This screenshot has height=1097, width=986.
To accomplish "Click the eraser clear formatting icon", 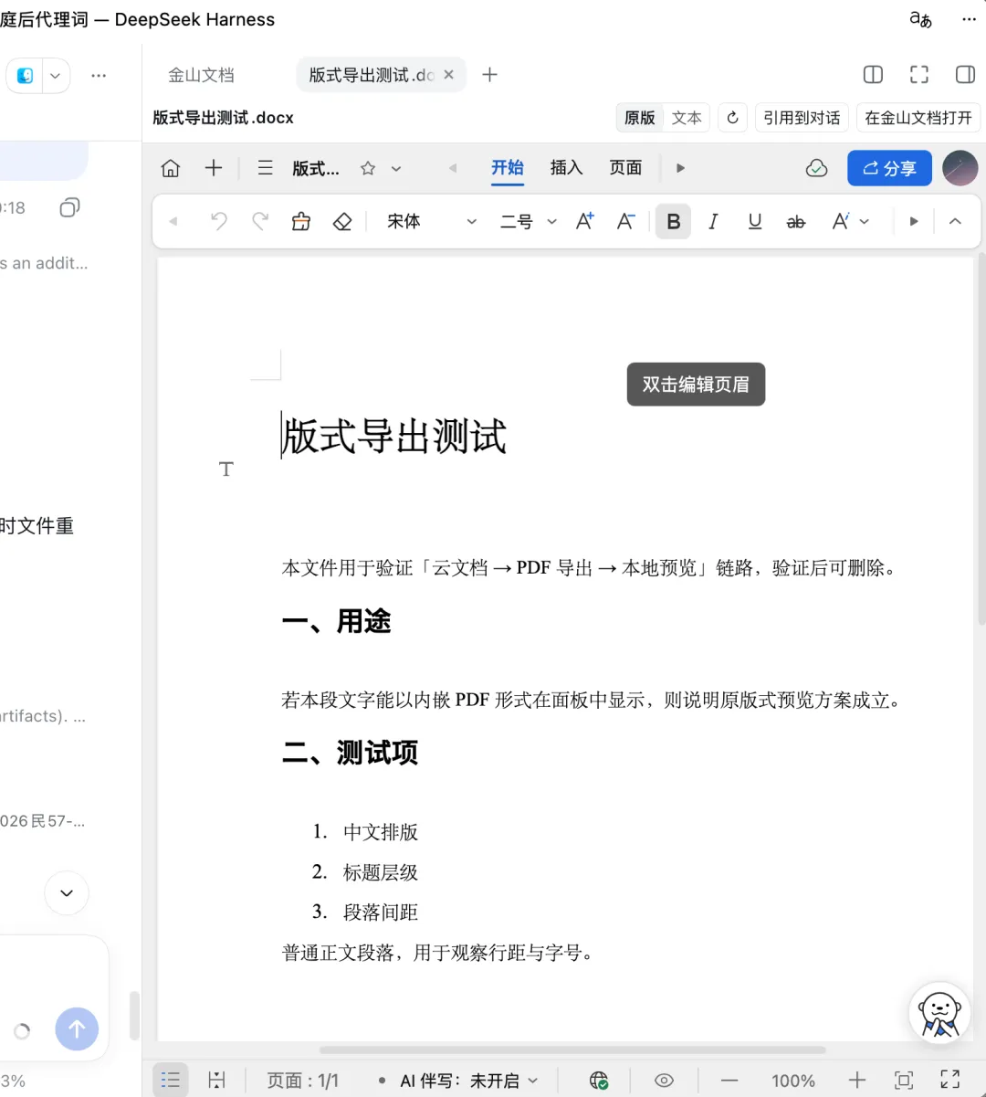I will point(342,221).
